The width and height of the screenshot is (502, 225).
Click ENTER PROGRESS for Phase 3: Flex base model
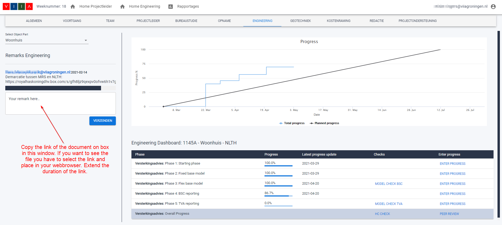click(x=453, y=184)
